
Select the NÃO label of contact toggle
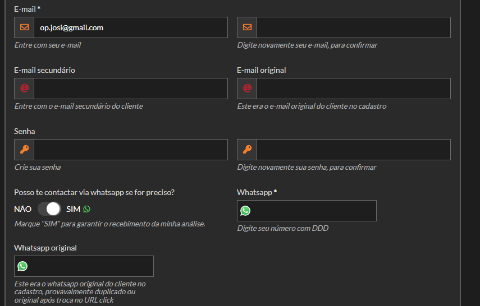click(22, 209)
